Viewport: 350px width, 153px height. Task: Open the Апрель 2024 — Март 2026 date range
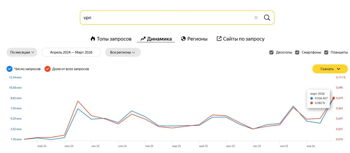click(x=71, y=52)
